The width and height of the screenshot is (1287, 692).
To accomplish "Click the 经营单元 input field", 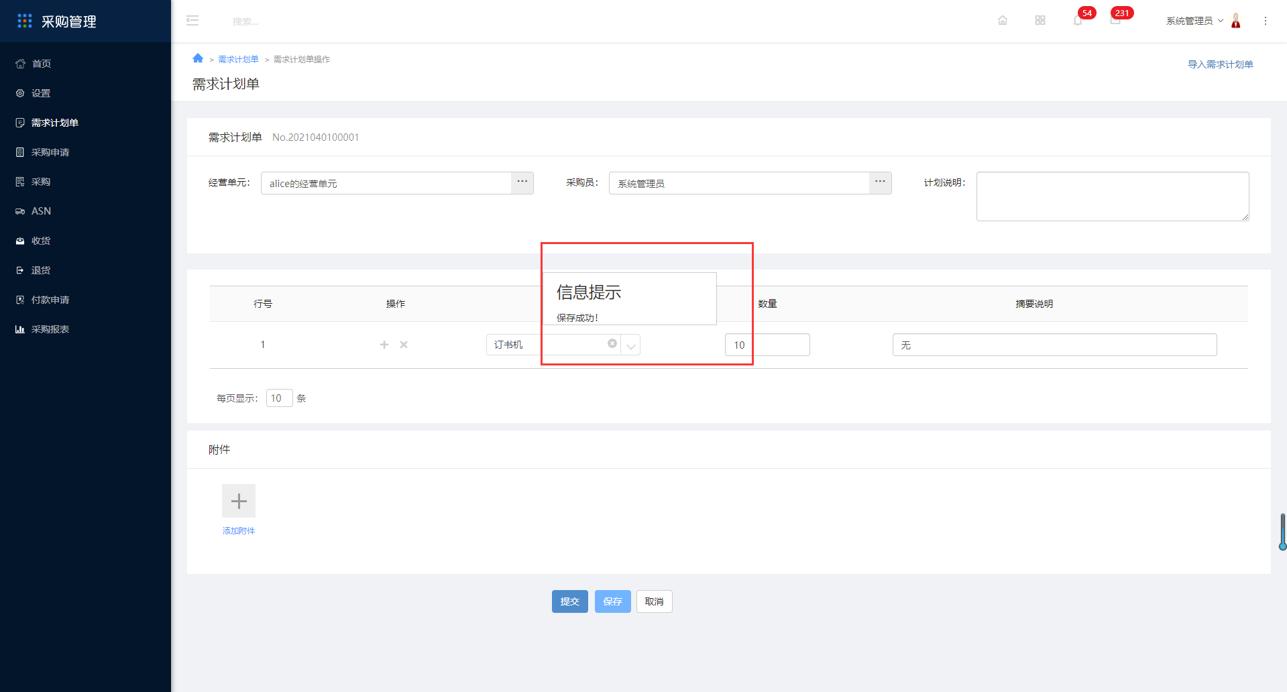I will point(386,183).
